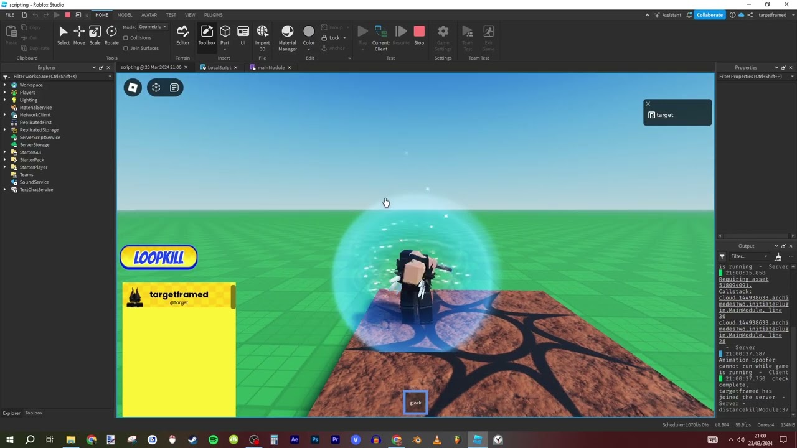Expand the Players tree node
Image resolution: width=797 pixels, height=448 pixels.
coord(5,93)
